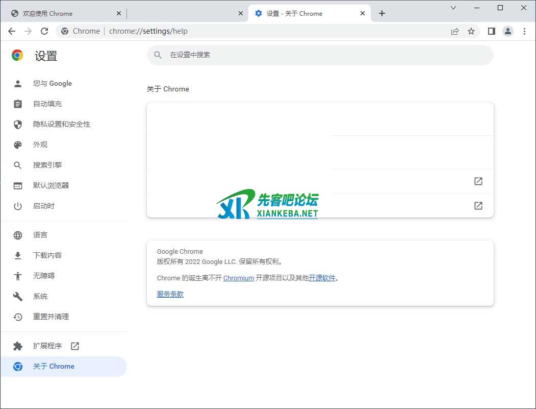Click the Chromium hyperlink

[238, 278]
